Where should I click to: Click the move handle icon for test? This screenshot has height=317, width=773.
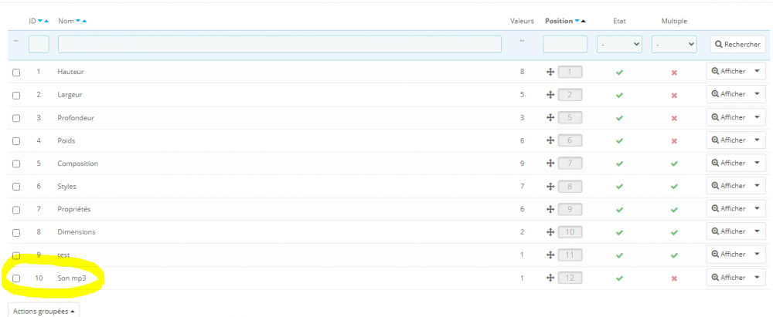(550, 255)
